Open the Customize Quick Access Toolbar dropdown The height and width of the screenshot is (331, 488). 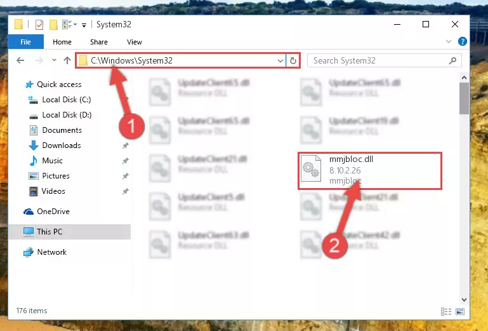tap(84, 25)
